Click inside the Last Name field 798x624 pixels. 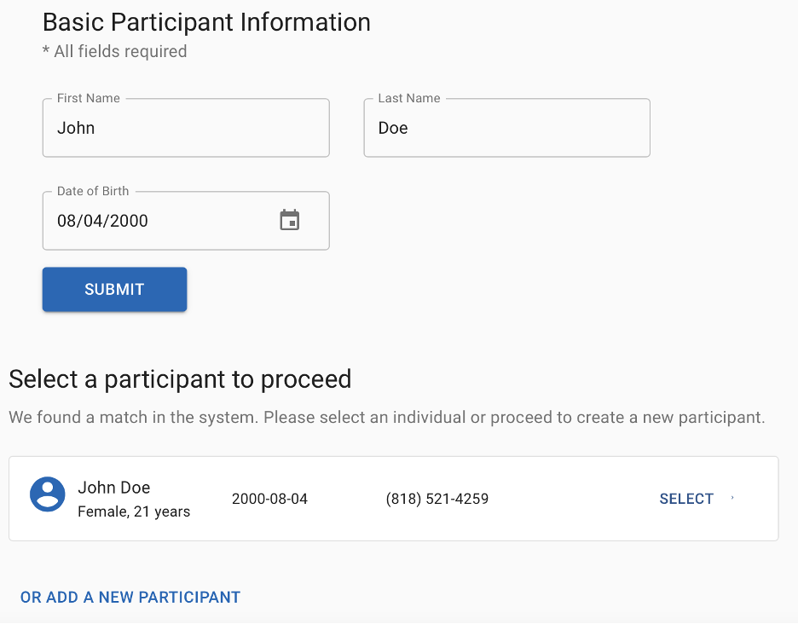tap(506, 128)
